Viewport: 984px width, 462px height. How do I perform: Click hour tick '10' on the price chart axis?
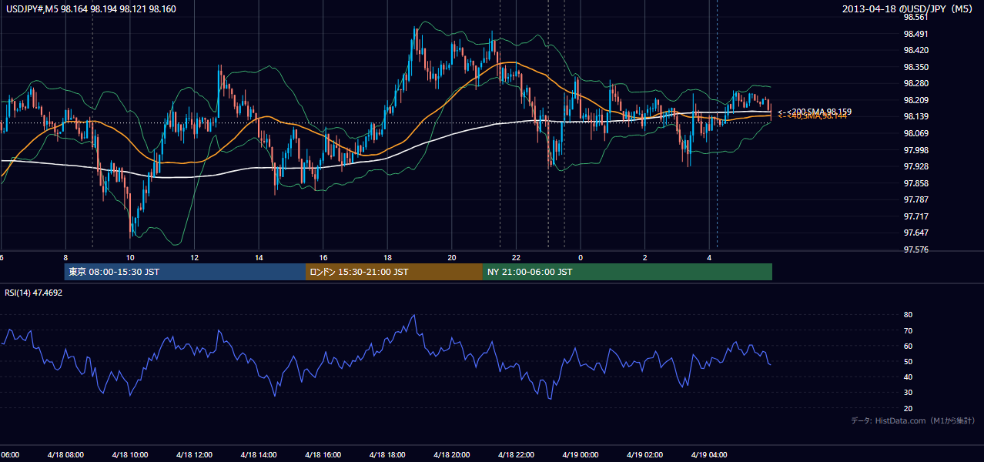point(130,257)
